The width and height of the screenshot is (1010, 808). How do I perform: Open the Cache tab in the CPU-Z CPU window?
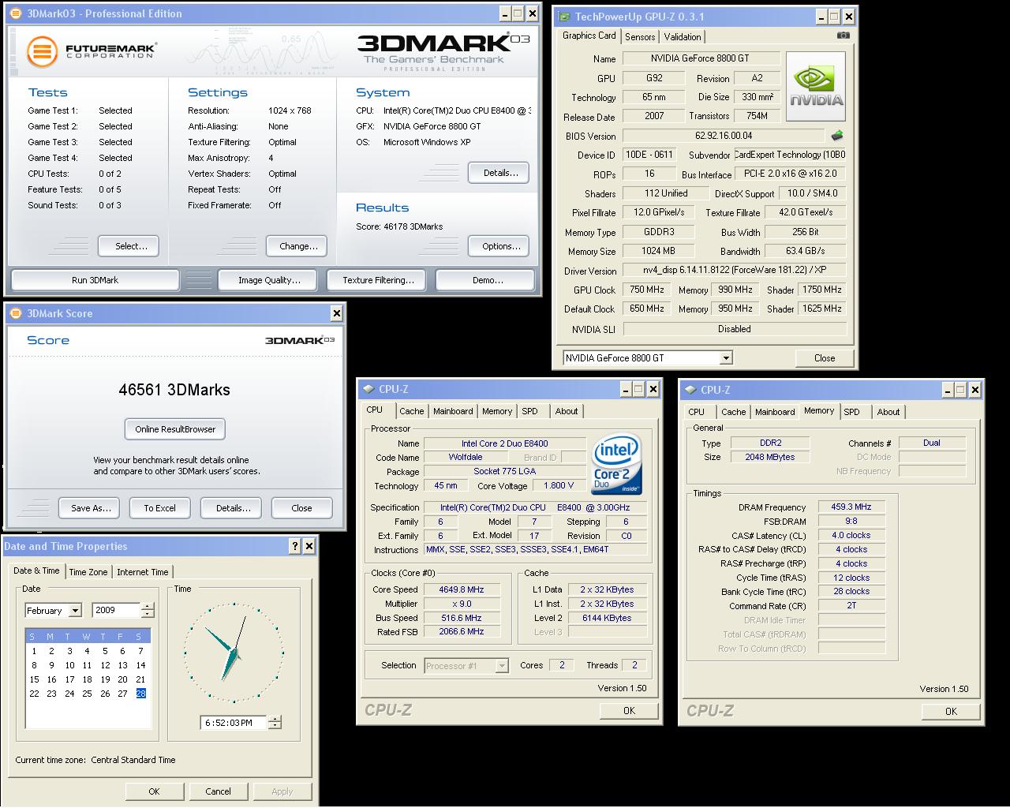(411, 411)
